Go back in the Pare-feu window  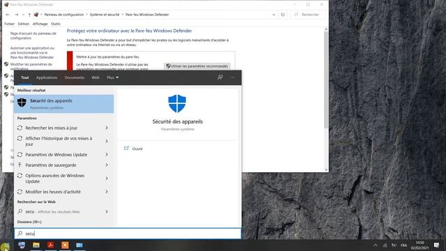[8, 15]
